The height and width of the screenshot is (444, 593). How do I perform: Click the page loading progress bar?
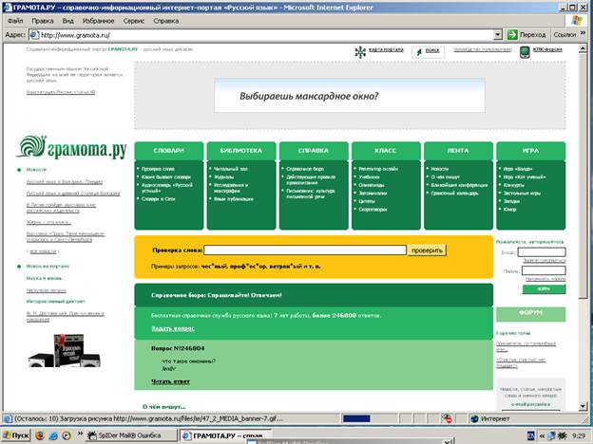click(355, 418)
